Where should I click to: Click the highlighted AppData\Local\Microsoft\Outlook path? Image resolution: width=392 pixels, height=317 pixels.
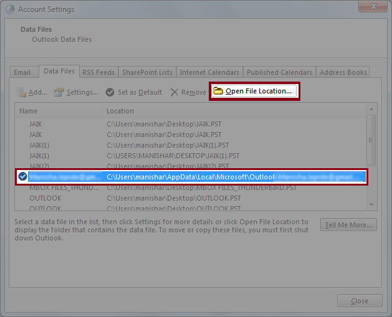pos(190,177)
